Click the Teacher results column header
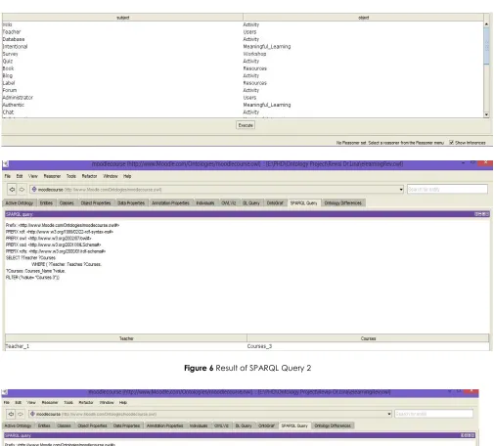The image size is (494, 446). (126, 338)
